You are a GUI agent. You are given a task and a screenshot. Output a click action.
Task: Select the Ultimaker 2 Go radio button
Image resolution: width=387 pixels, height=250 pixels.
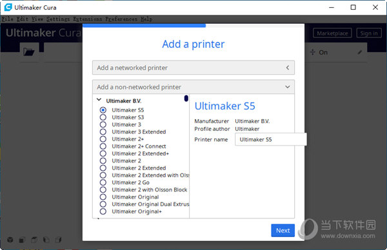103,182
